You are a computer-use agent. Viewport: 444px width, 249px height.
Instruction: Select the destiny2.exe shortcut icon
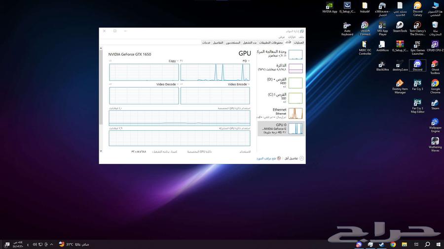click(400, 66)
